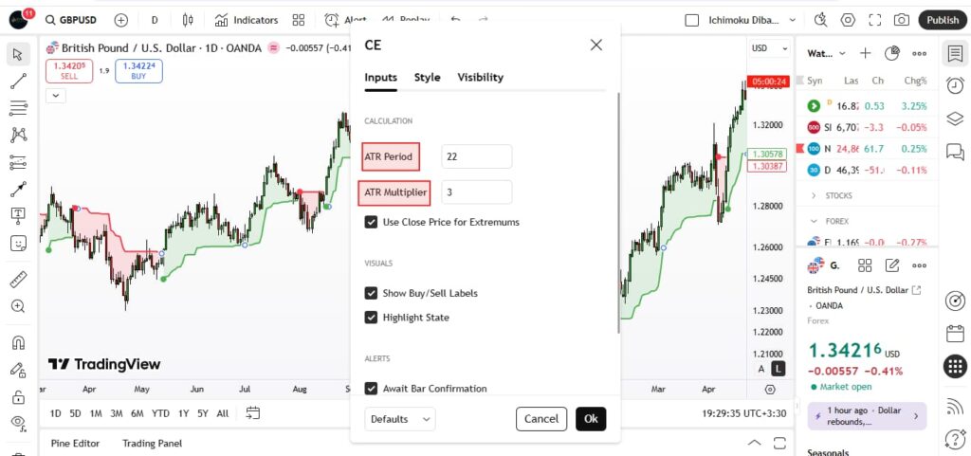The image size is (971, 456).
Task: Open the USD currency dropdown
Action: [x=769, y=48]
